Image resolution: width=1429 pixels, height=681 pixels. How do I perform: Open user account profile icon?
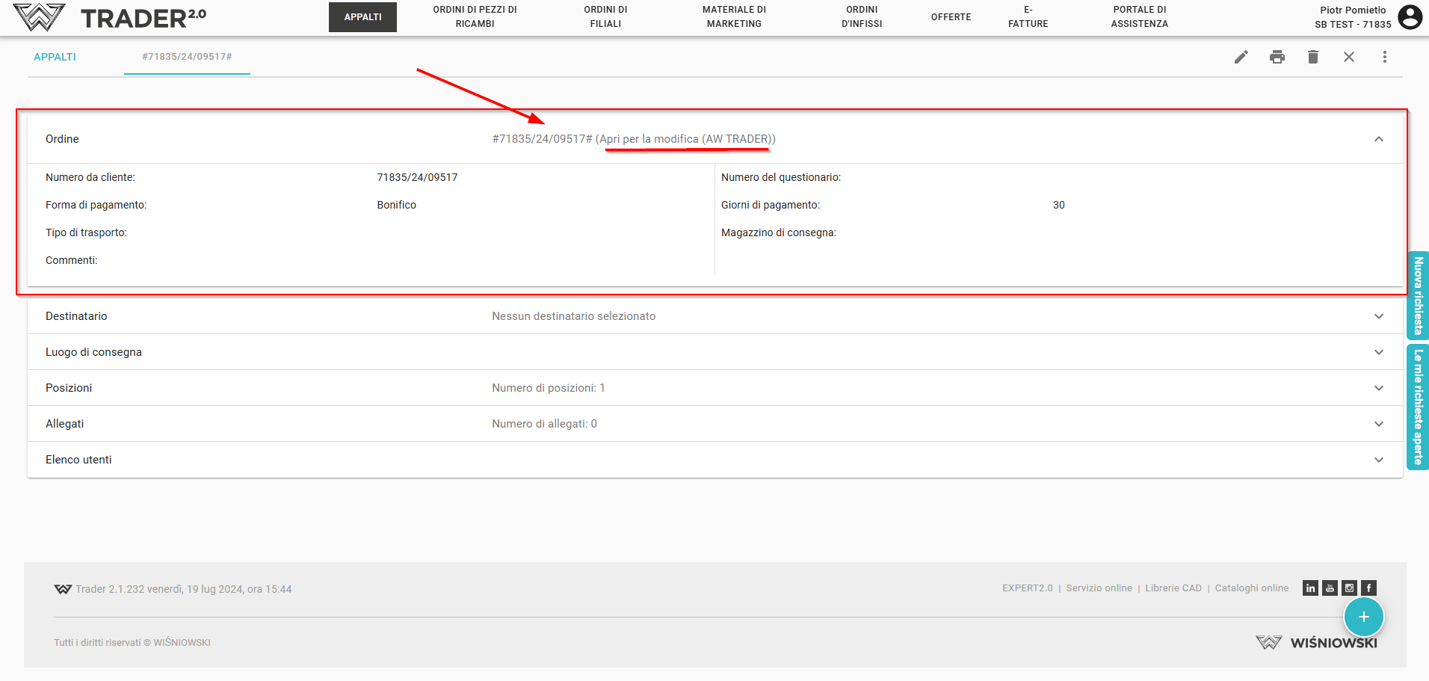click(x=1410, y=17)
